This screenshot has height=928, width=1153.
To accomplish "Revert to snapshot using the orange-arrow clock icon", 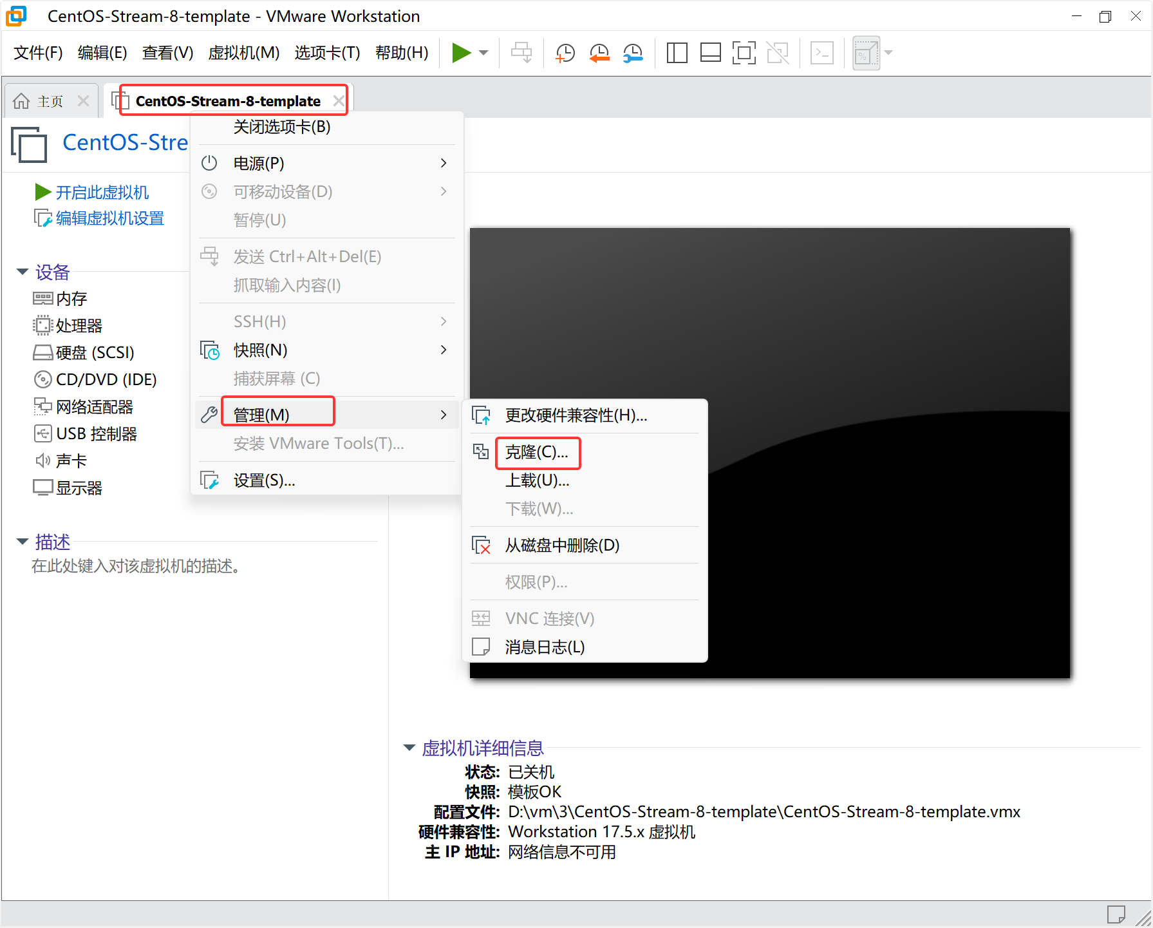I will (x=599, y=53).
